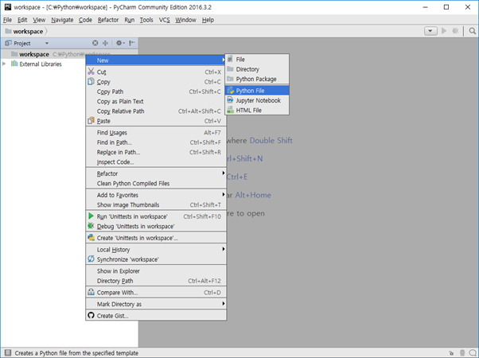
Task: Click the Run button in main toolbar
Action: (444, 31)
